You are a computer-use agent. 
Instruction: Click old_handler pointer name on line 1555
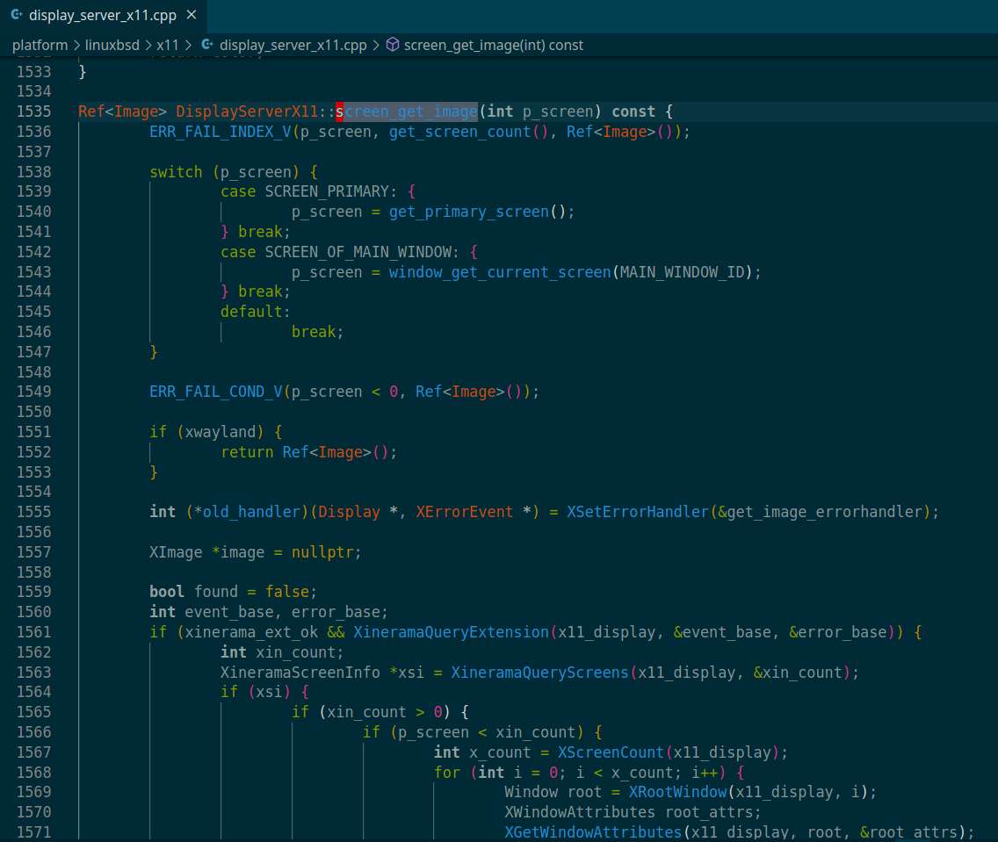coord(250,512)
